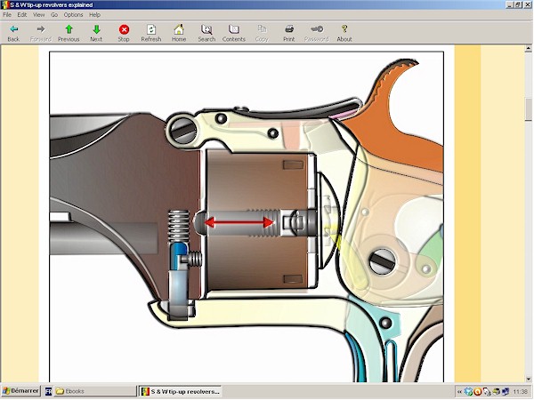
Task: Open the Options menu
Action: click(x=73, y=14)
